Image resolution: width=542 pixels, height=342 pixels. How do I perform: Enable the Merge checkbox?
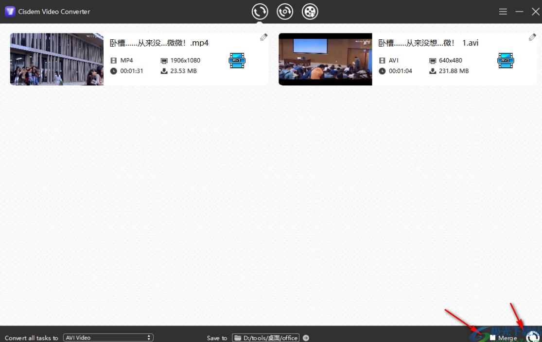click(492, 338)
